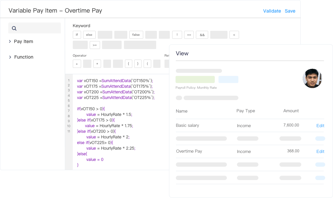Insert the 'false' keyword

click(136, 35)
